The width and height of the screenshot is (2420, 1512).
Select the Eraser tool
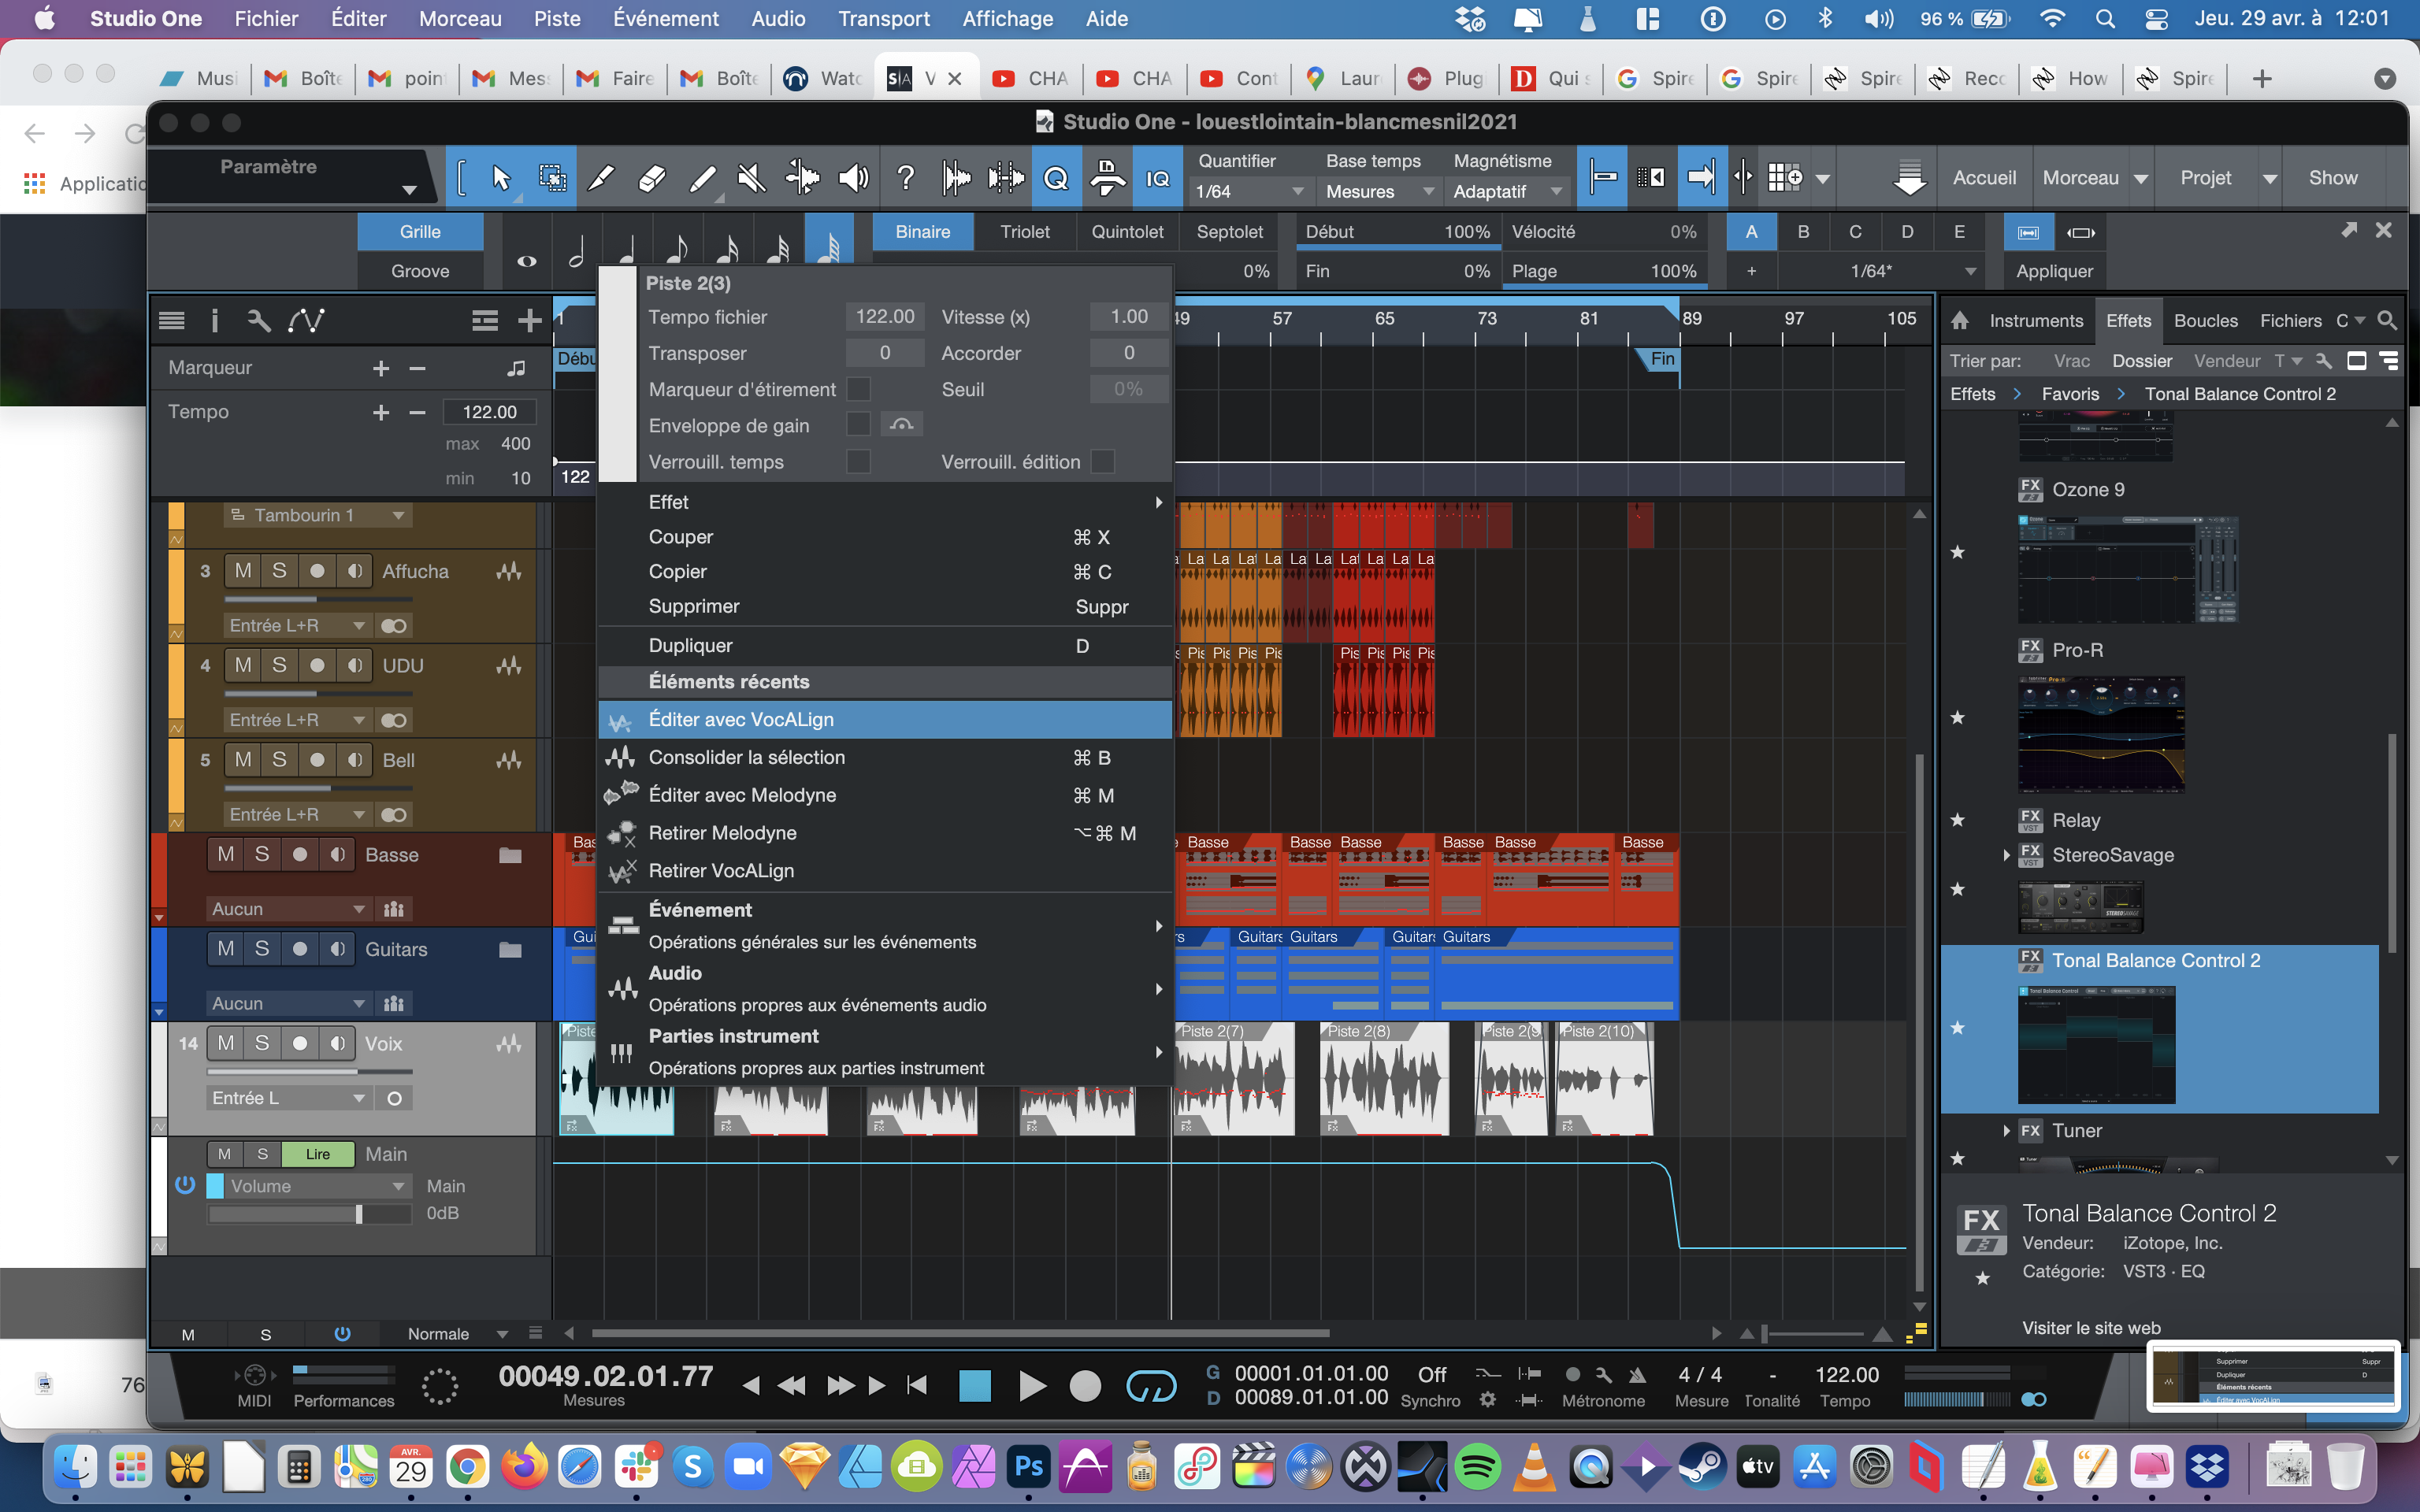[651, 178]
